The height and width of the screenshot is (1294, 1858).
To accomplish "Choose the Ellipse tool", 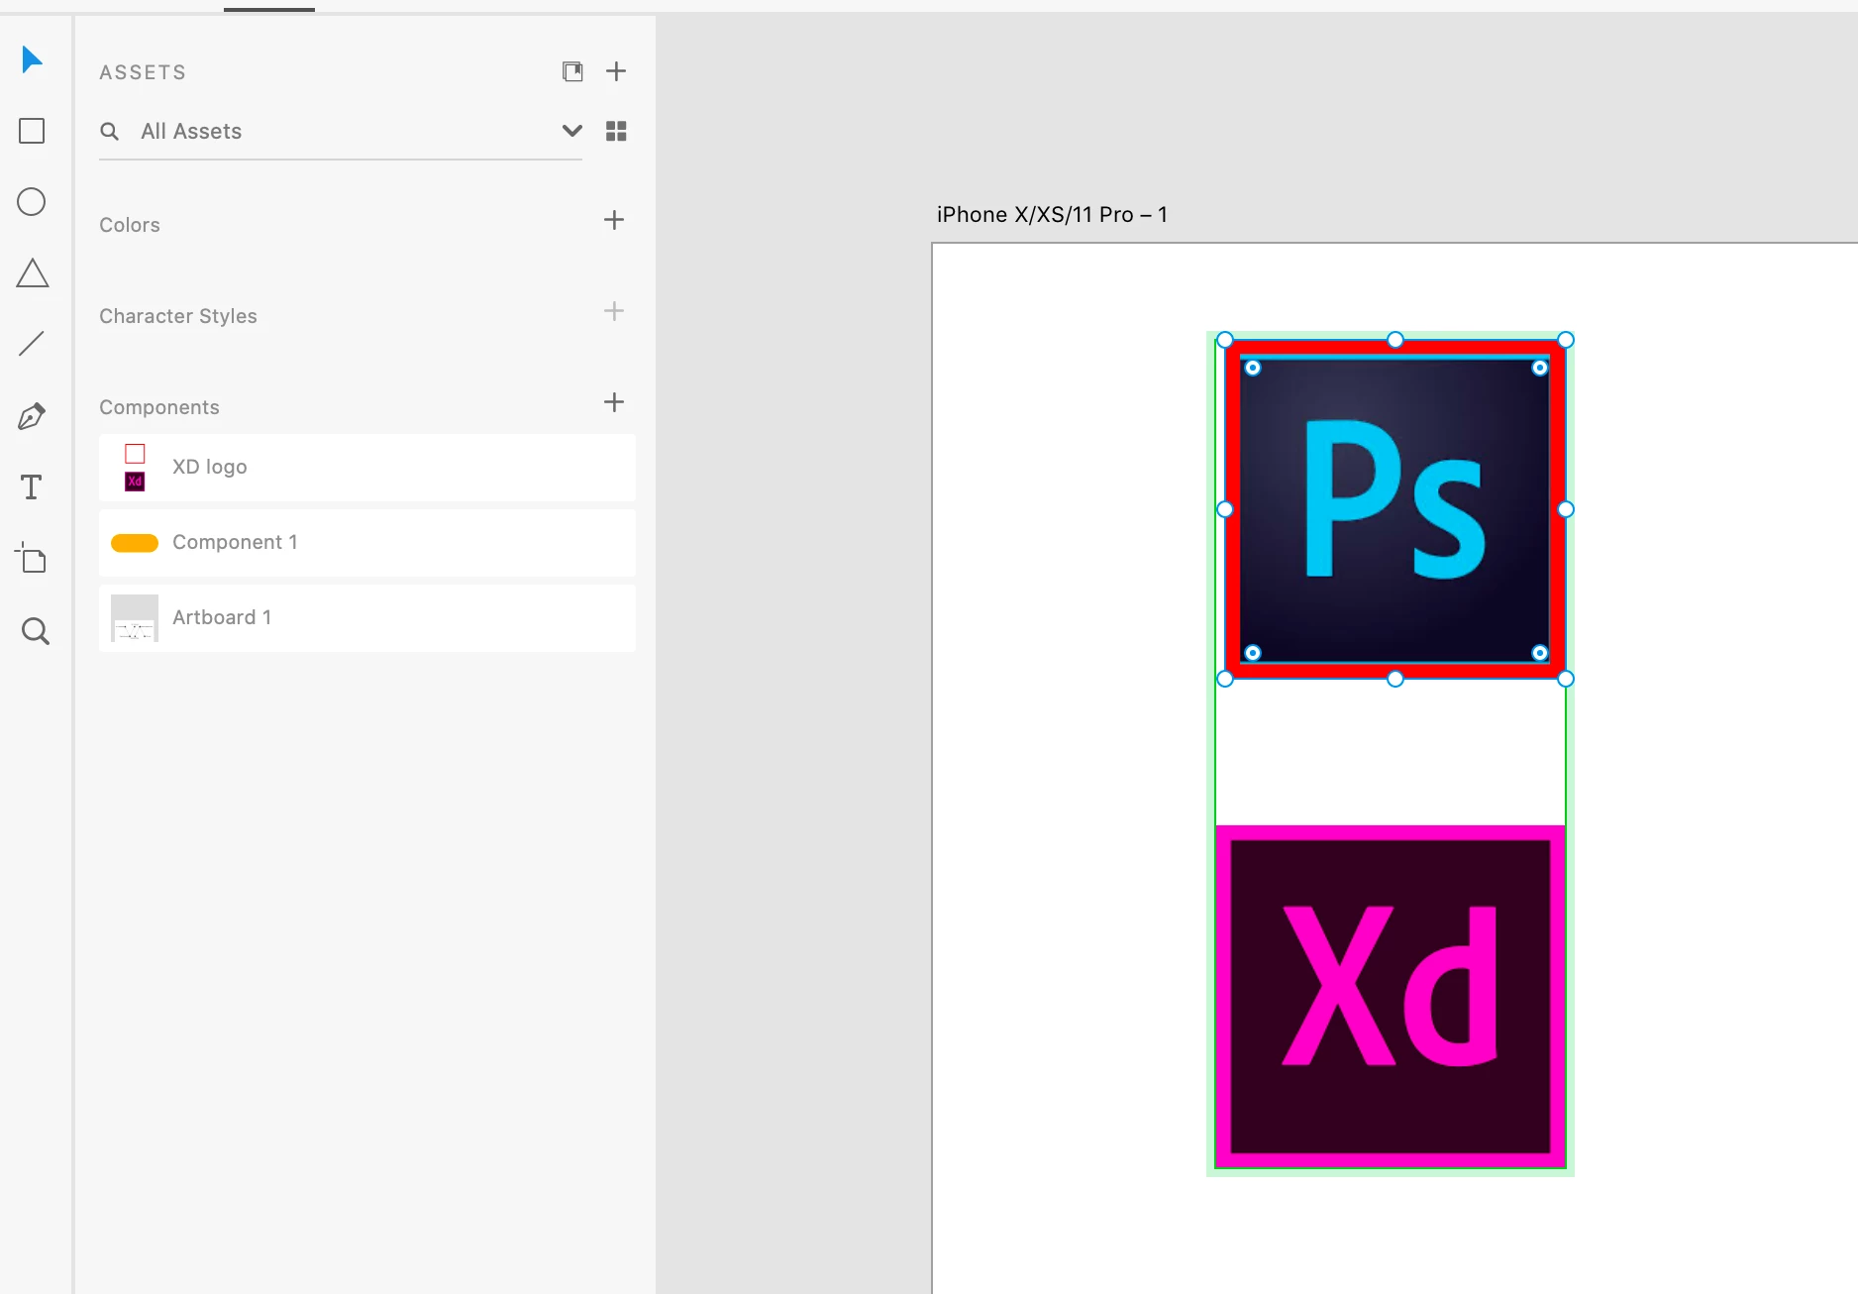I will click(32, 202).
